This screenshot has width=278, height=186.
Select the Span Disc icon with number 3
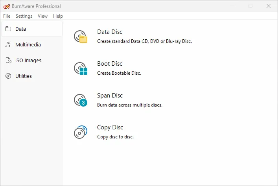(x=81, y=100)
